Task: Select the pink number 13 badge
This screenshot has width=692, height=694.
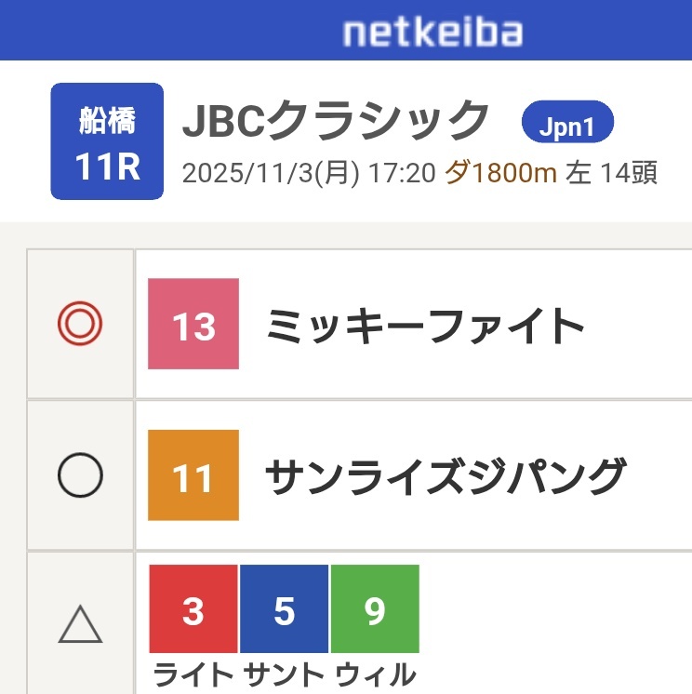Action: tap(193, 324)
